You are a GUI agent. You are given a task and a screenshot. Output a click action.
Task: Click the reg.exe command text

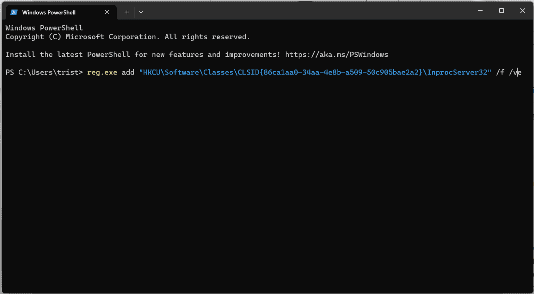click(102, 72)
